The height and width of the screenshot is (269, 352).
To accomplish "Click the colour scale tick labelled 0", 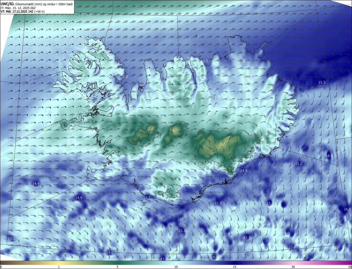I will click(x=1, y=267).
